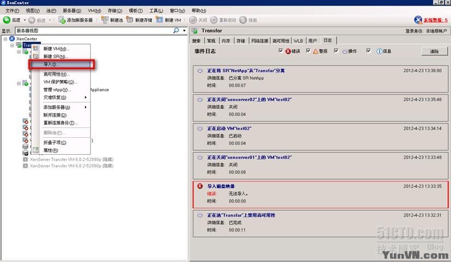The height and width of the screenshot is (262, 451).
Task: Collapse the Transfar pool tree node
Action: (12, 45)
